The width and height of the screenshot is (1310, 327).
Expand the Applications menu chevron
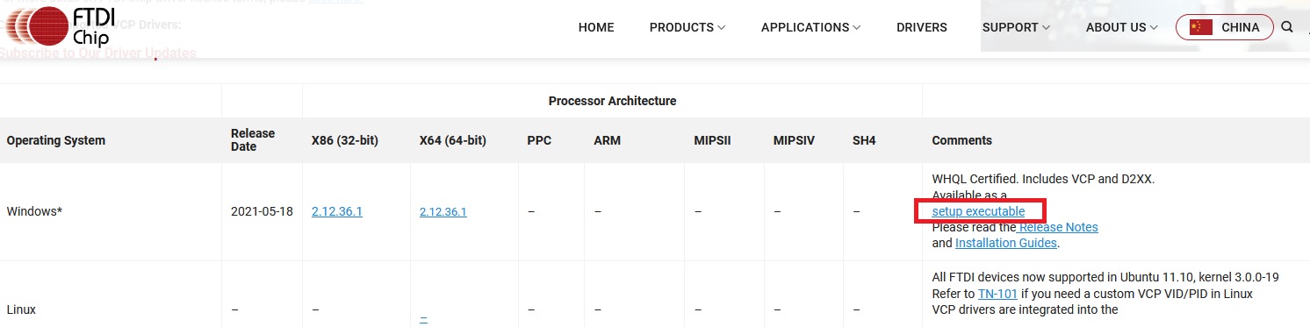(x=857, y=27)
